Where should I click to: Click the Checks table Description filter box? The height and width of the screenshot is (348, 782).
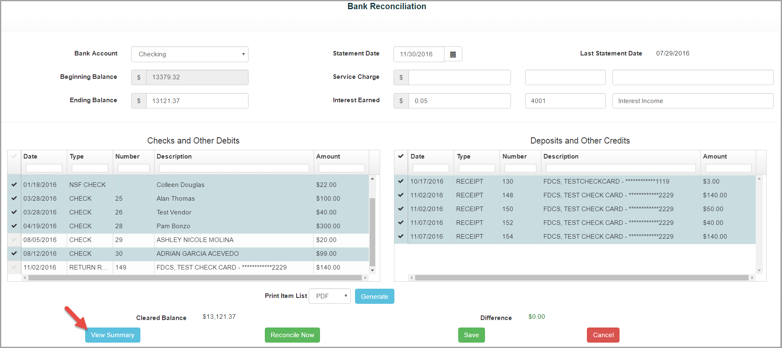click(x=234, y=168)
